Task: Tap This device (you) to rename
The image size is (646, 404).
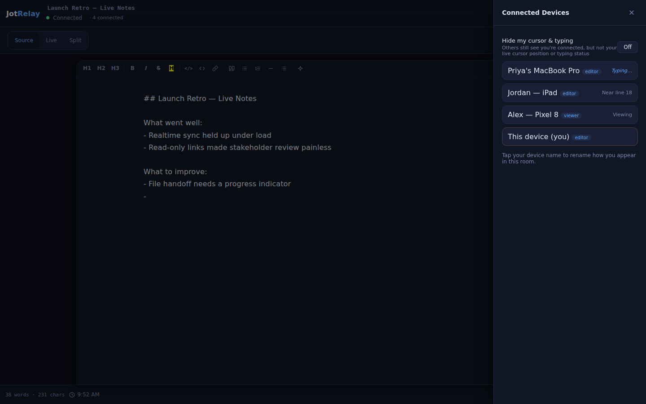Action: click(x=570, y=137)
